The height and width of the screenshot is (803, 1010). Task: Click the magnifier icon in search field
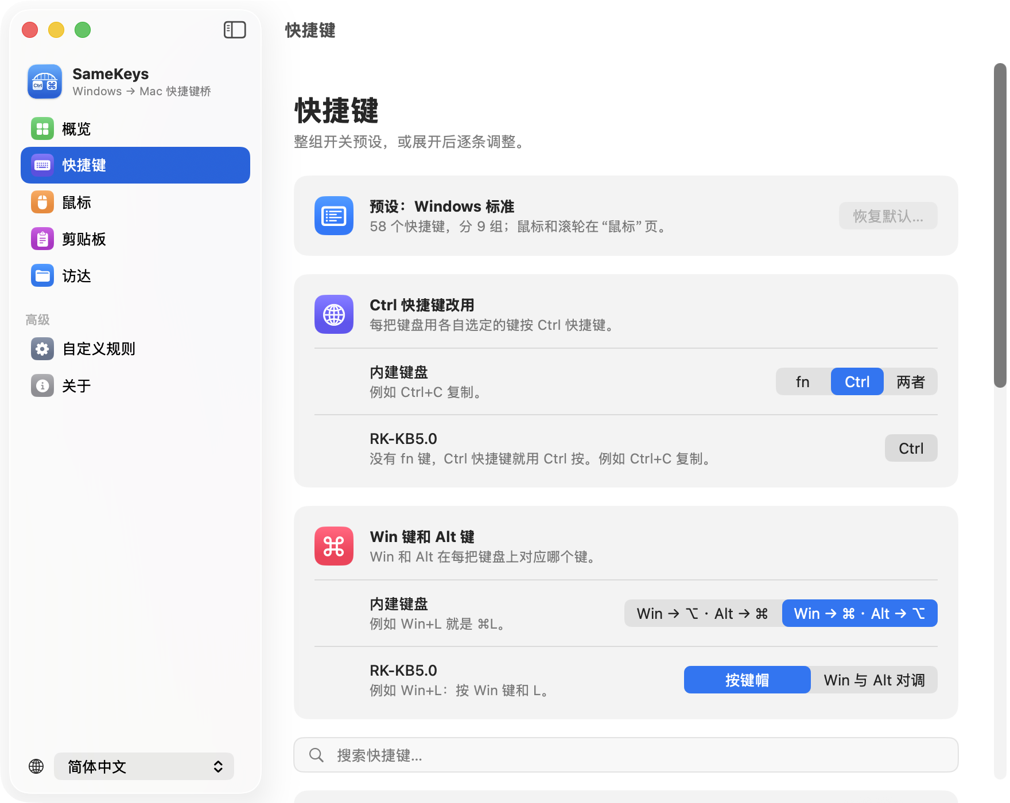(316, 755)
